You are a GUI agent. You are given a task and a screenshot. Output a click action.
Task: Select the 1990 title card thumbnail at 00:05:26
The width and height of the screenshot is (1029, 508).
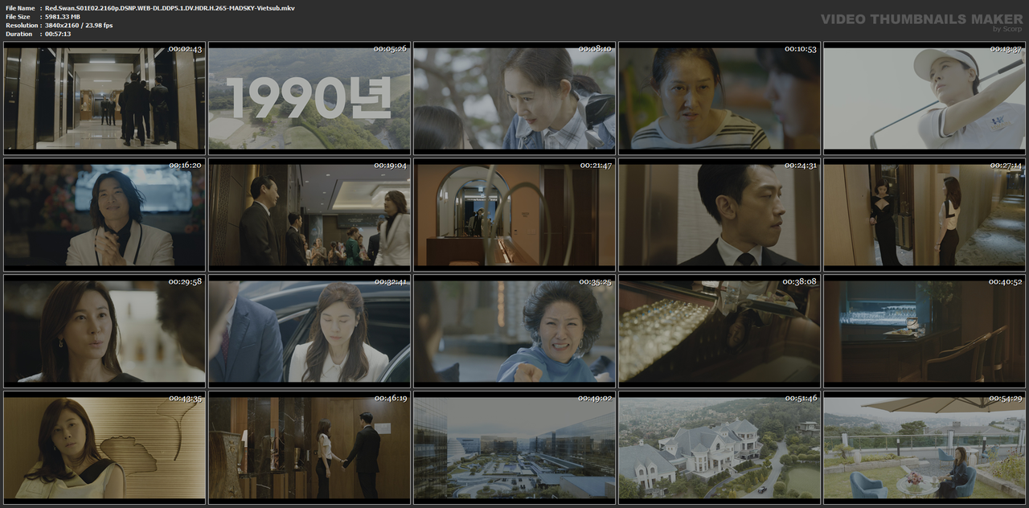pos(310,98)
